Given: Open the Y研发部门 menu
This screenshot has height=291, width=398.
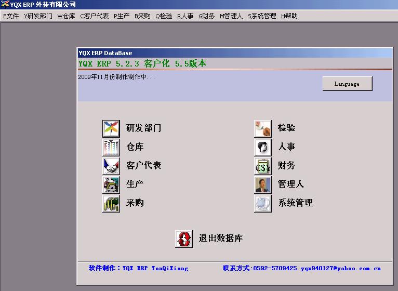Looking at the screenshot, I should (38, 16).
